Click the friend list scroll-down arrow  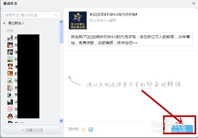coord(61,120)
